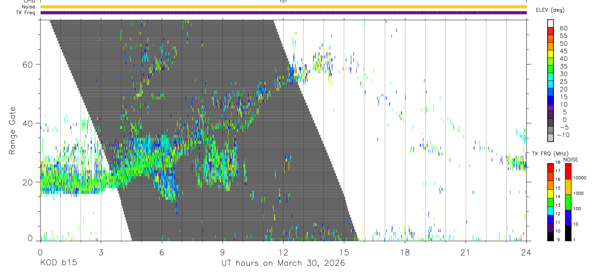Click the '1000' tick on NOISE colorbar

point(579,193)
